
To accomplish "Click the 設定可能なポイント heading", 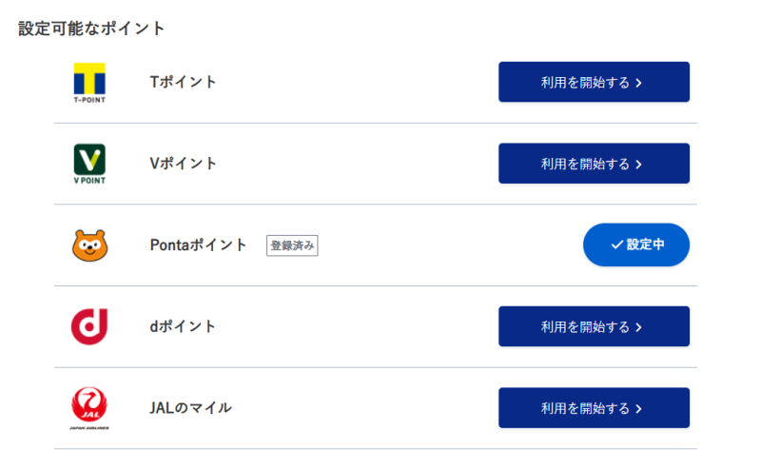I will pos(91,29).
